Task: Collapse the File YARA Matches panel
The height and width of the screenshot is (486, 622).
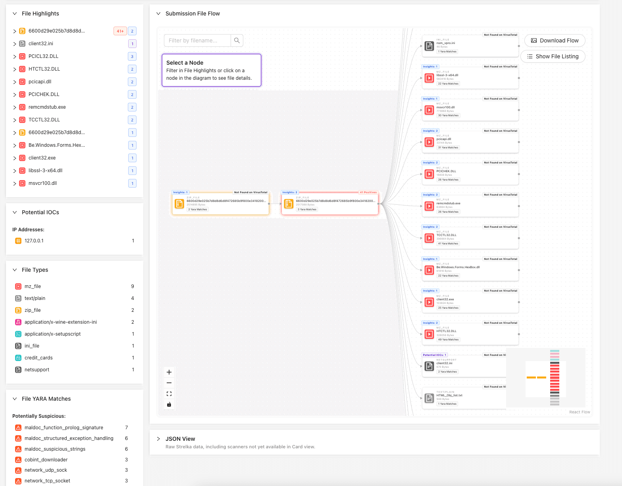Action: 15,399
